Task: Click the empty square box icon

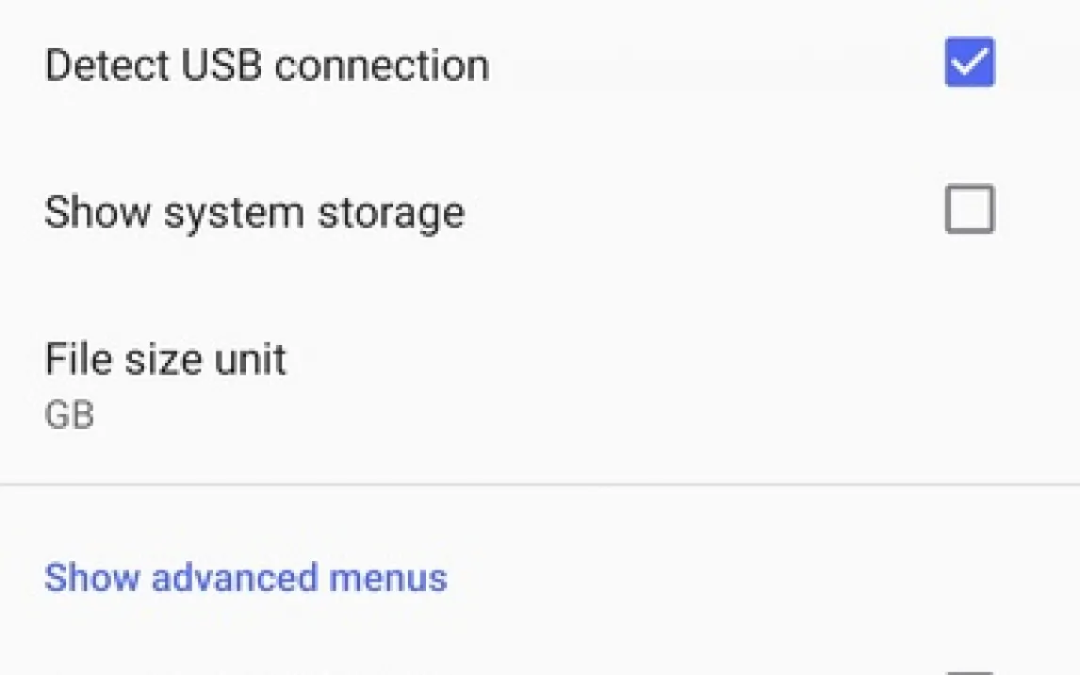Action: (969, 209)
